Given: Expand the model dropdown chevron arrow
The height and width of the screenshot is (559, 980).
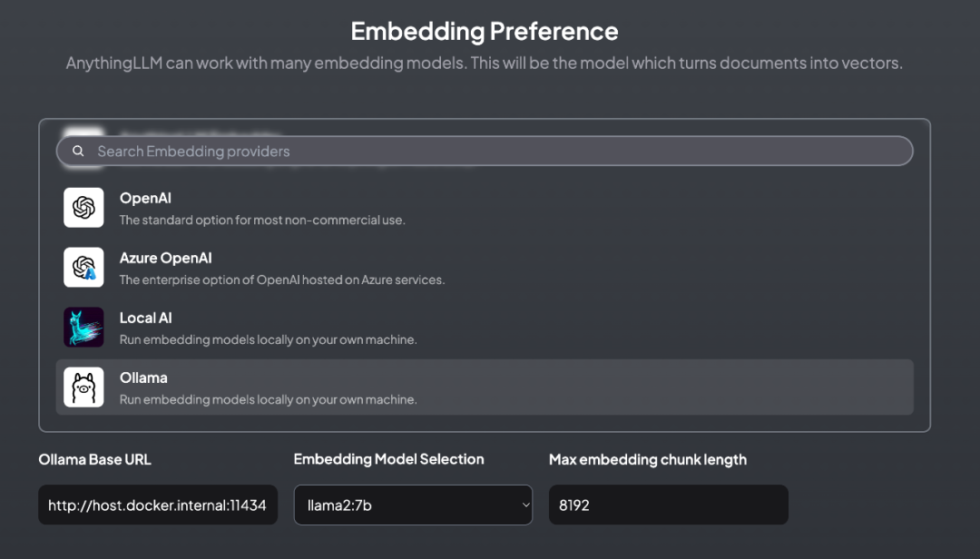Looking at the screenshot, I should coord(525,505).
